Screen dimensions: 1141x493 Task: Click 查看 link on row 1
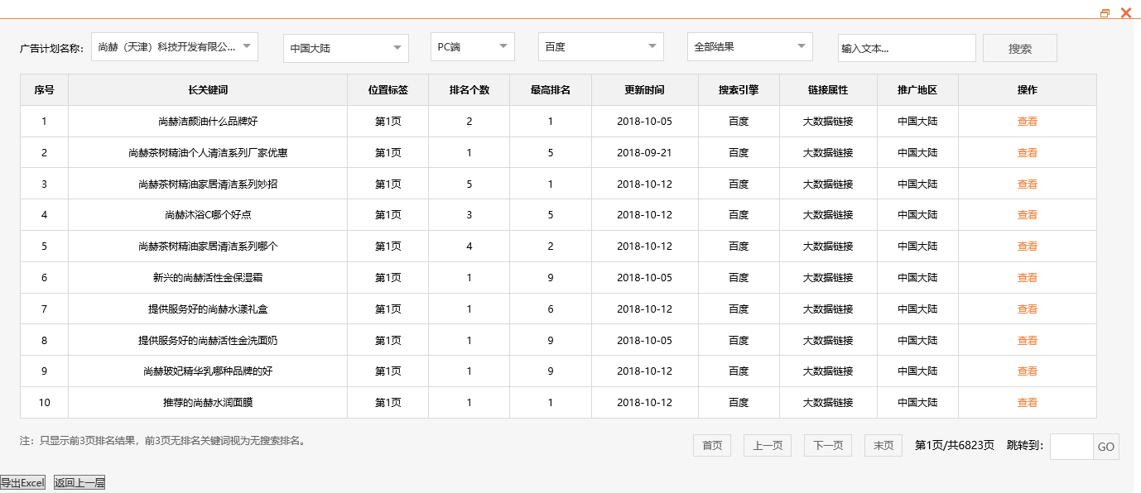[x=1027, y=121]
